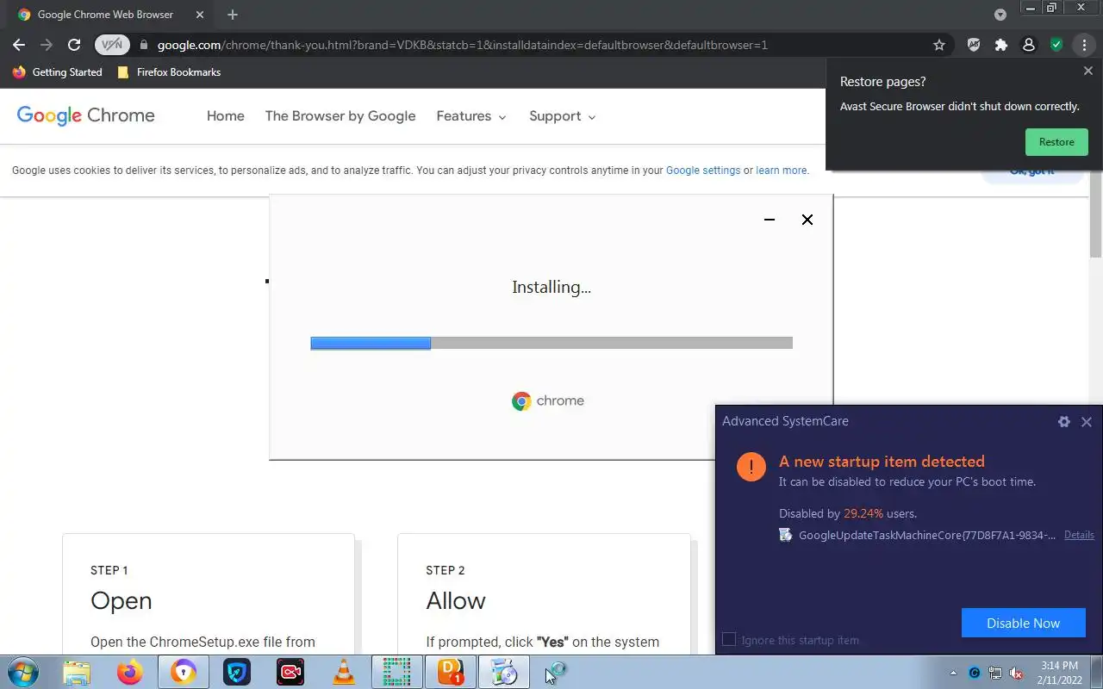View Details of GoogleUpdateTaskMachineCore item
This screenshot has width=1103, height=689.
pos(1079,535)
